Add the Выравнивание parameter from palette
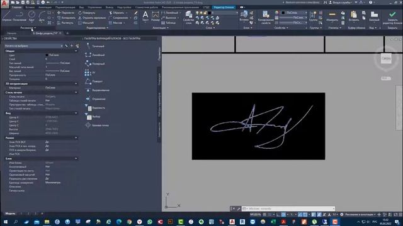403x226 pixels. point(98,90)
